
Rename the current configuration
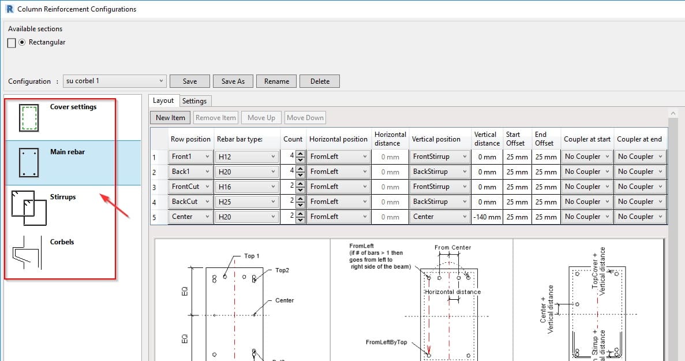276,81
